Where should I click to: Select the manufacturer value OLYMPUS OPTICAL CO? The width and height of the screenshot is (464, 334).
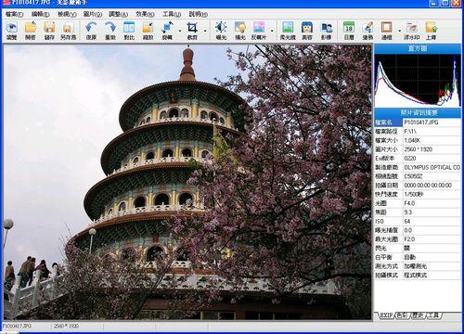(432, 167)
